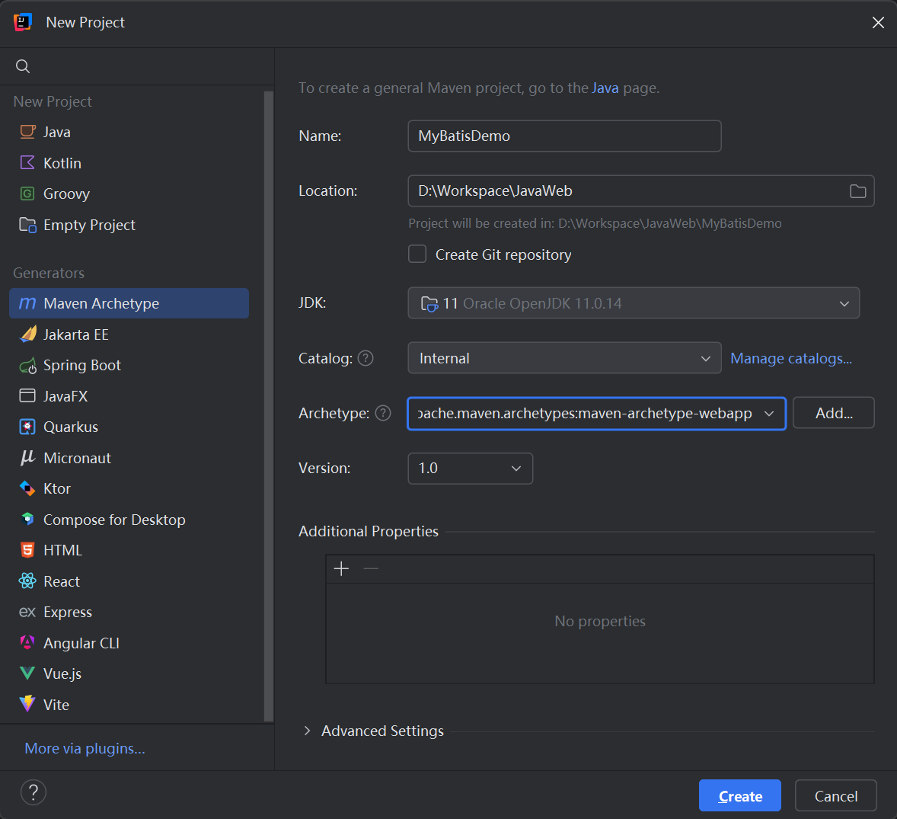Image resolution: width=897 pixels, height=819 pixels.
Task: Click the sidebar vertical scrollbar
Action: click(268, 406)
